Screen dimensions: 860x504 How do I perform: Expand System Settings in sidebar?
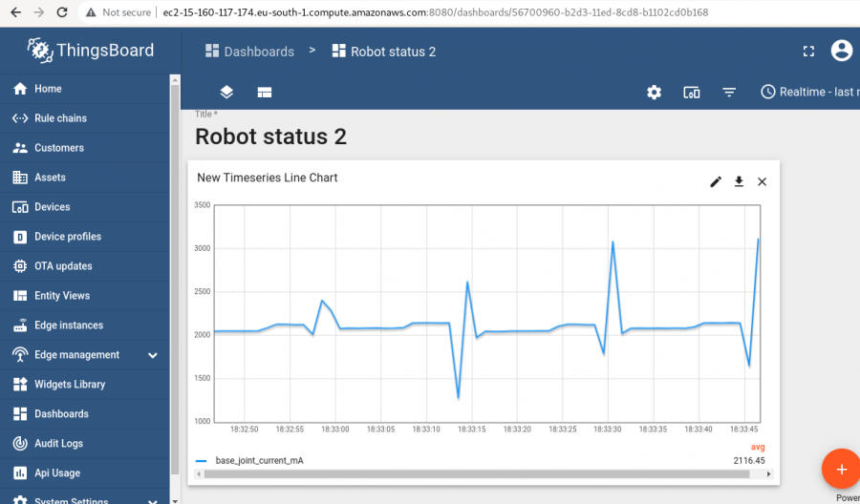(152, 500)
